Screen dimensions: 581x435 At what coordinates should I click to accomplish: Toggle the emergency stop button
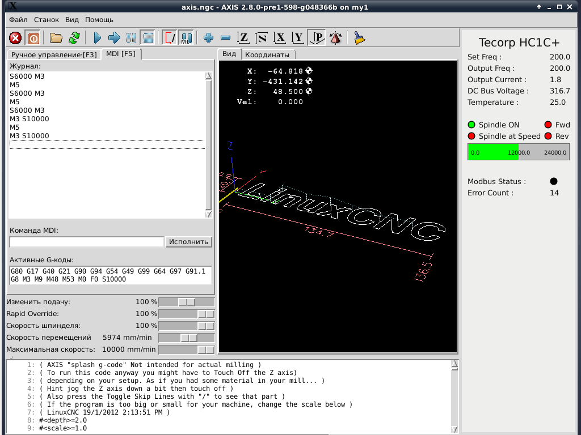[x=16, y=38]
